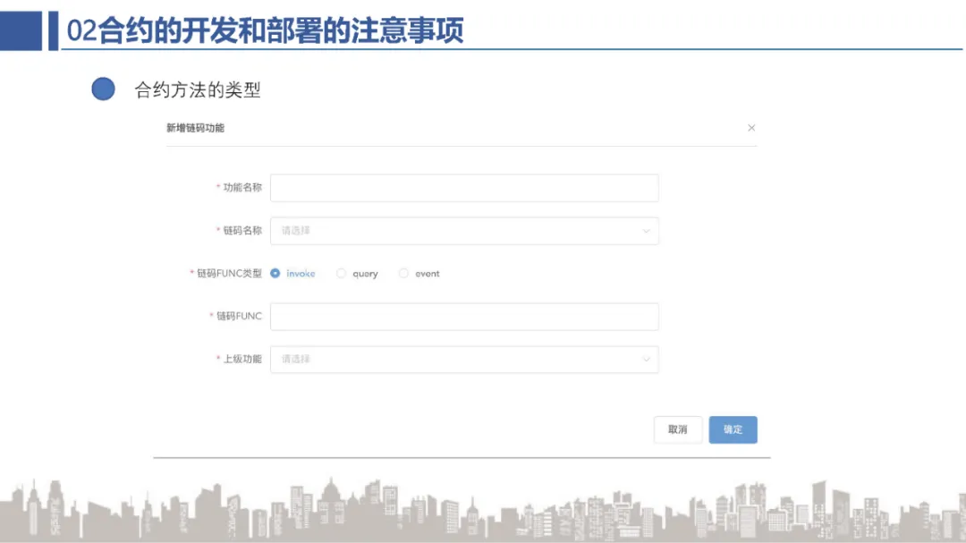Viewport: 966px width, 543px height.
Task: Click the 功能名称 input field
Action: [x=464, y=187]
